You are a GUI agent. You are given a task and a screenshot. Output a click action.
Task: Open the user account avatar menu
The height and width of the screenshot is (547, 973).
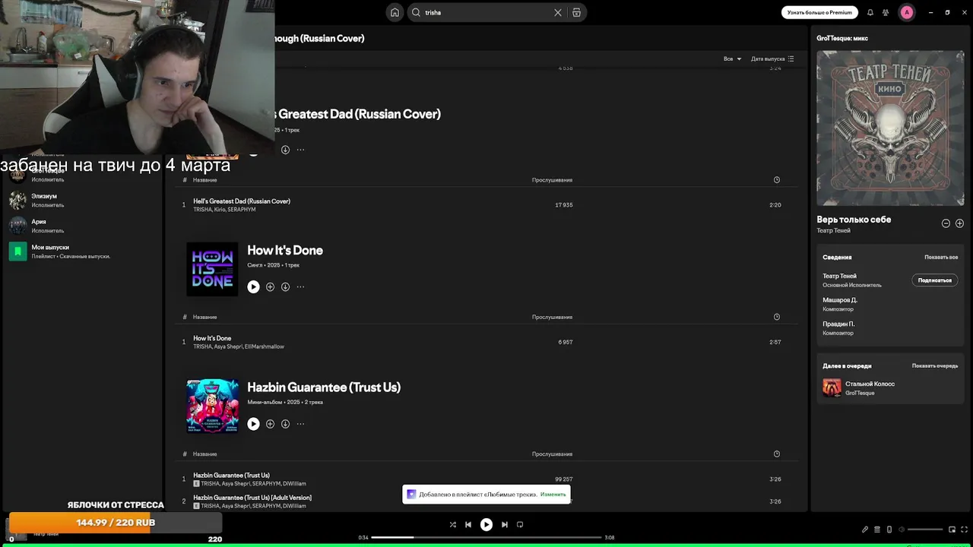click(x=907, y=12)
